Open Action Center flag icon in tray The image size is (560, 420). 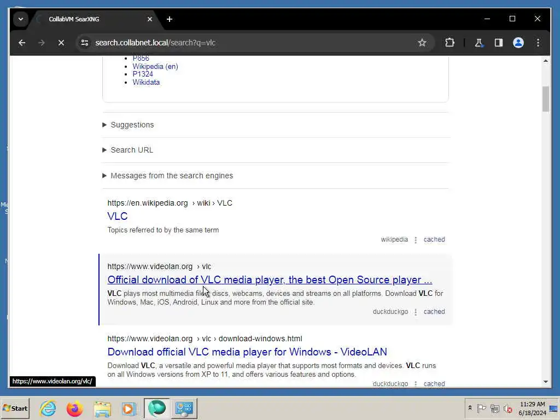481,408
